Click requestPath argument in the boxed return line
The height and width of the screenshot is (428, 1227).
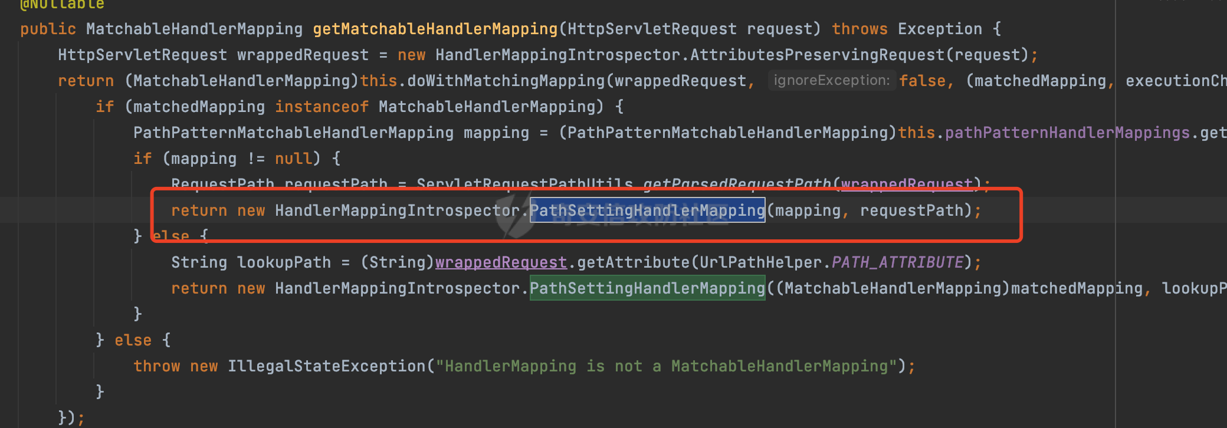pyautogui.click(x=911, y=210)
